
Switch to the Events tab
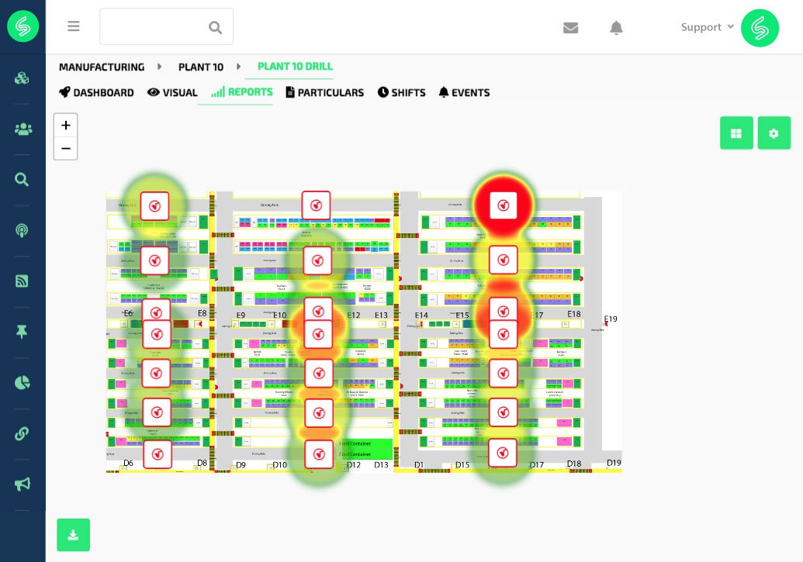tap(464, 93)
